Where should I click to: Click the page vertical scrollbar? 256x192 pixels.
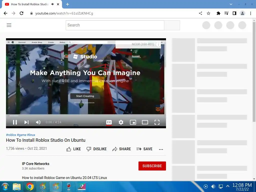pos(254,72)
